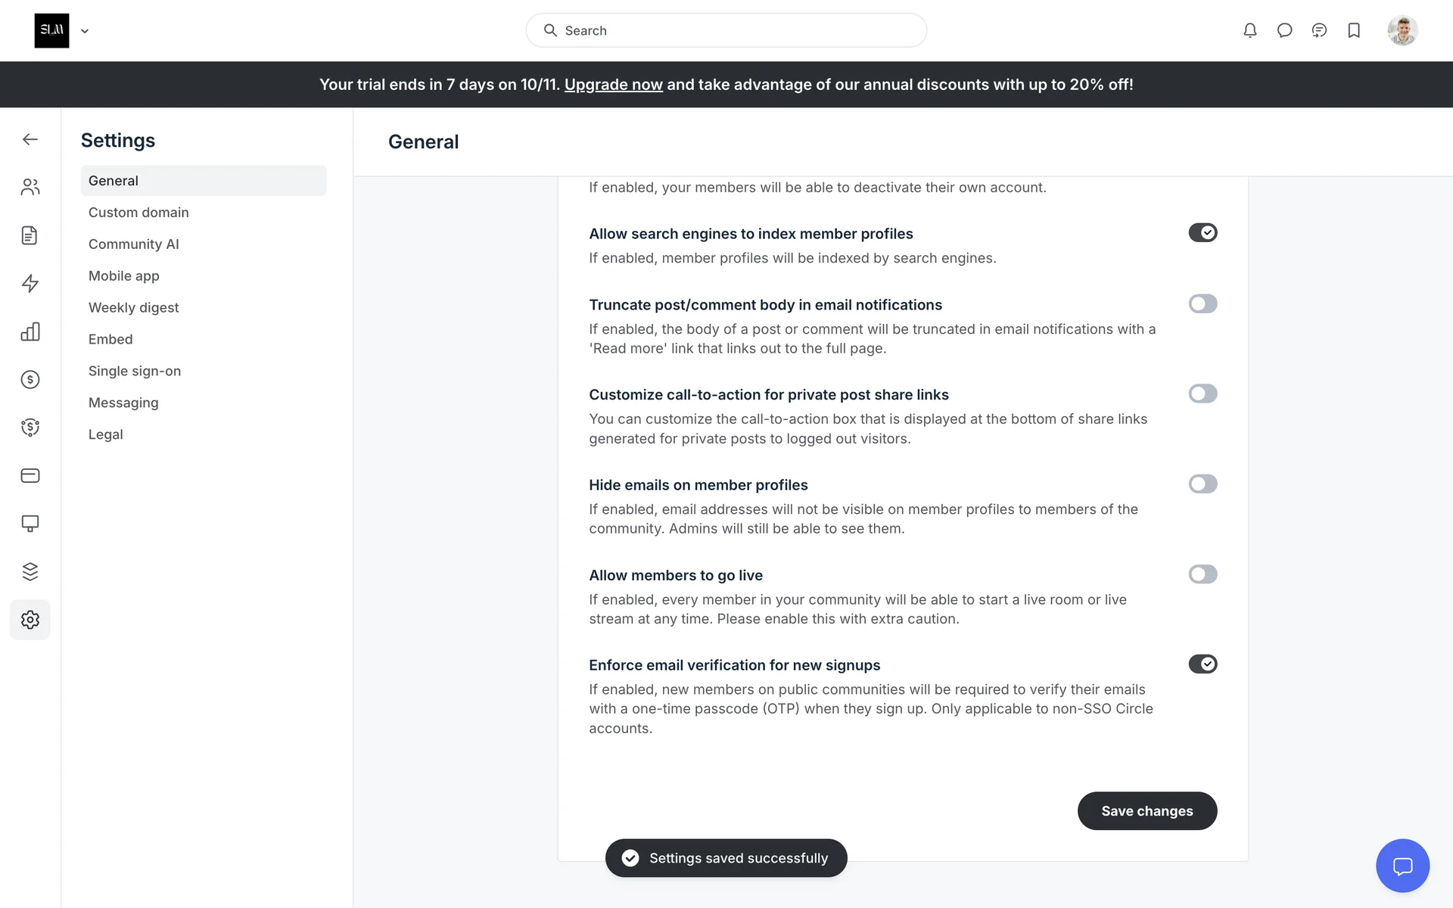Click the notifications bell icon

tap(1249, 30)
